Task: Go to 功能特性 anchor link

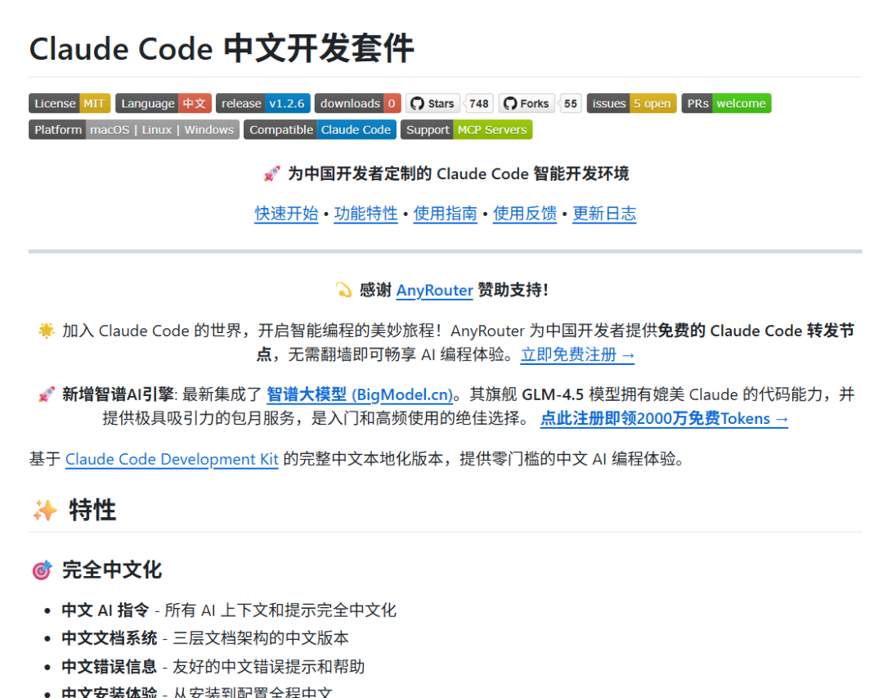Action: coord(365,214)
